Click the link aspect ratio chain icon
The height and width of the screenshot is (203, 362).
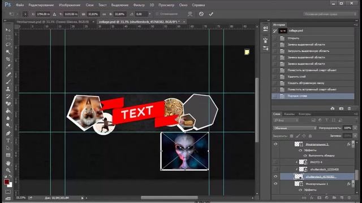[x=104, y=14]
